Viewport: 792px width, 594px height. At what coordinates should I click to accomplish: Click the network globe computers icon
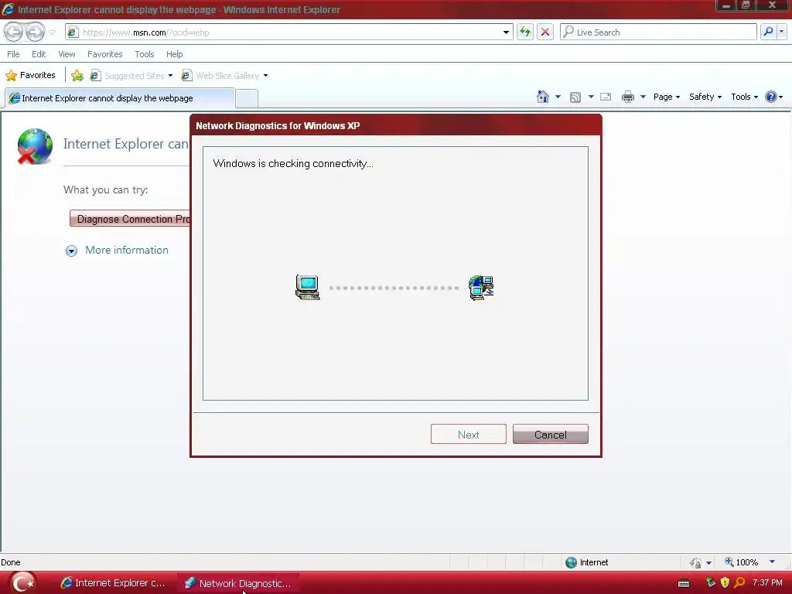coord(481,288)
